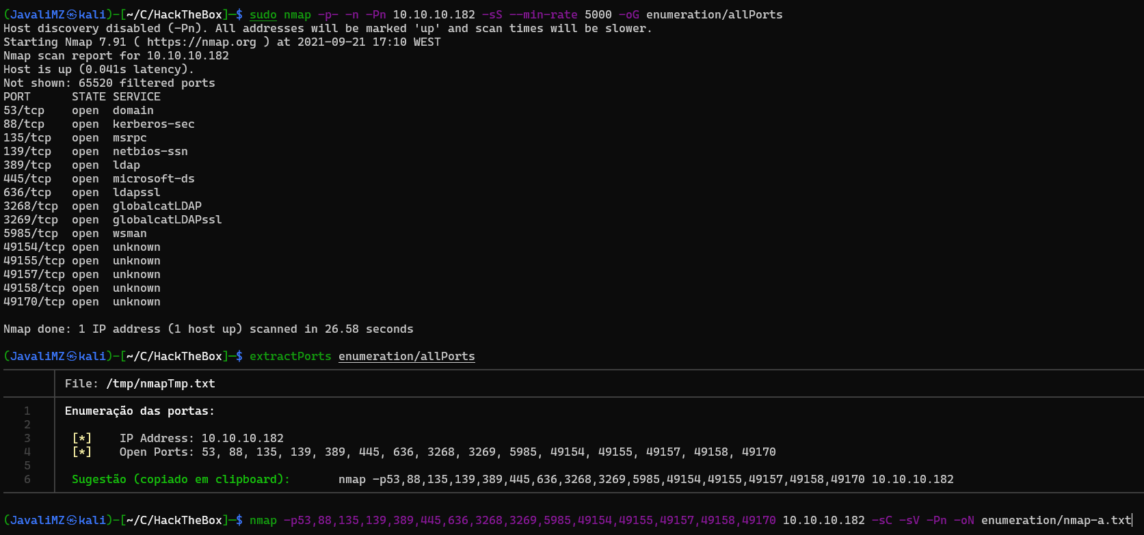The width and height of the screenshot is (1144, 535).
Task: Click the '49157/tcp' port entry
Action: (x=34, y=275)
